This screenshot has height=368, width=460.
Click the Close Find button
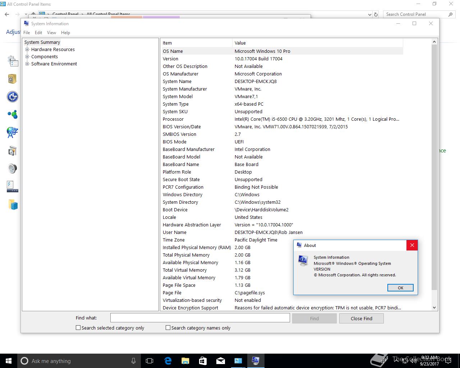click(362, 318)
